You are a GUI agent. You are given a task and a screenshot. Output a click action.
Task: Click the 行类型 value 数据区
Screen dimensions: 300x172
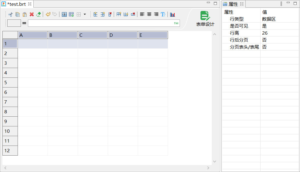(x=269, y=19)
